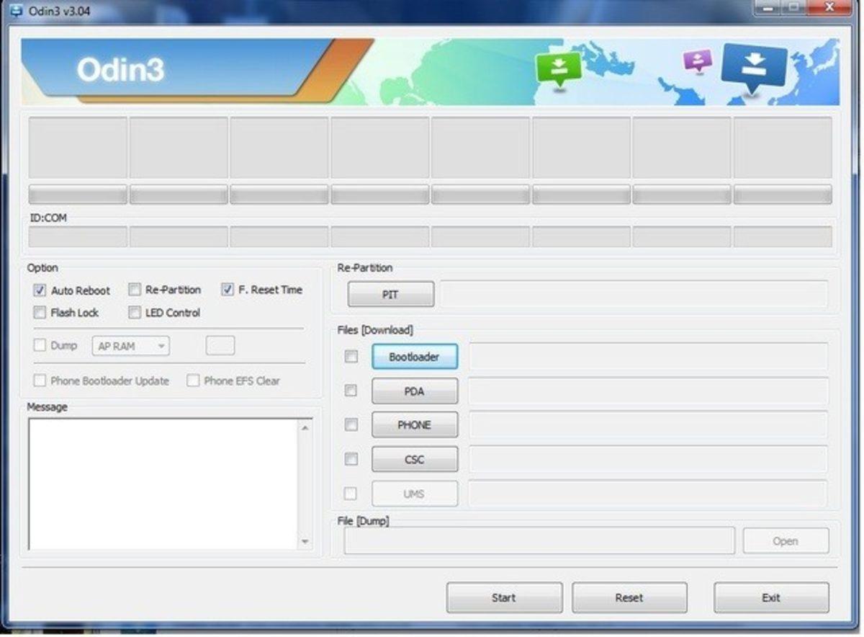Click inside the Message log box

coord(162,483)
